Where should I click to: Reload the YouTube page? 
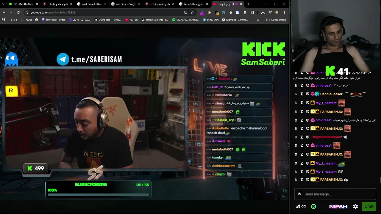[18, 12]
